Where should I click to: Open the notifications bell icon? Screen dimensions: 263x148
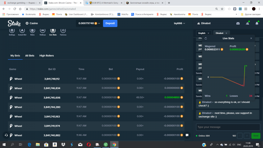pyautogui.click(x=257, y=23)
